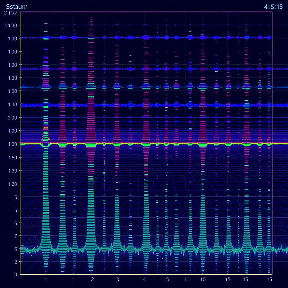Select x-axis tick labeled 4

(144, 279)
